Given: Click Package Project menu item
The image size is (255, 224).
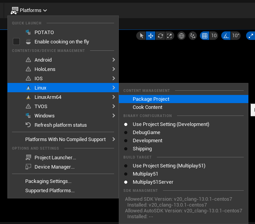Looking at the screenshot, I should click(x=151, y=99).
